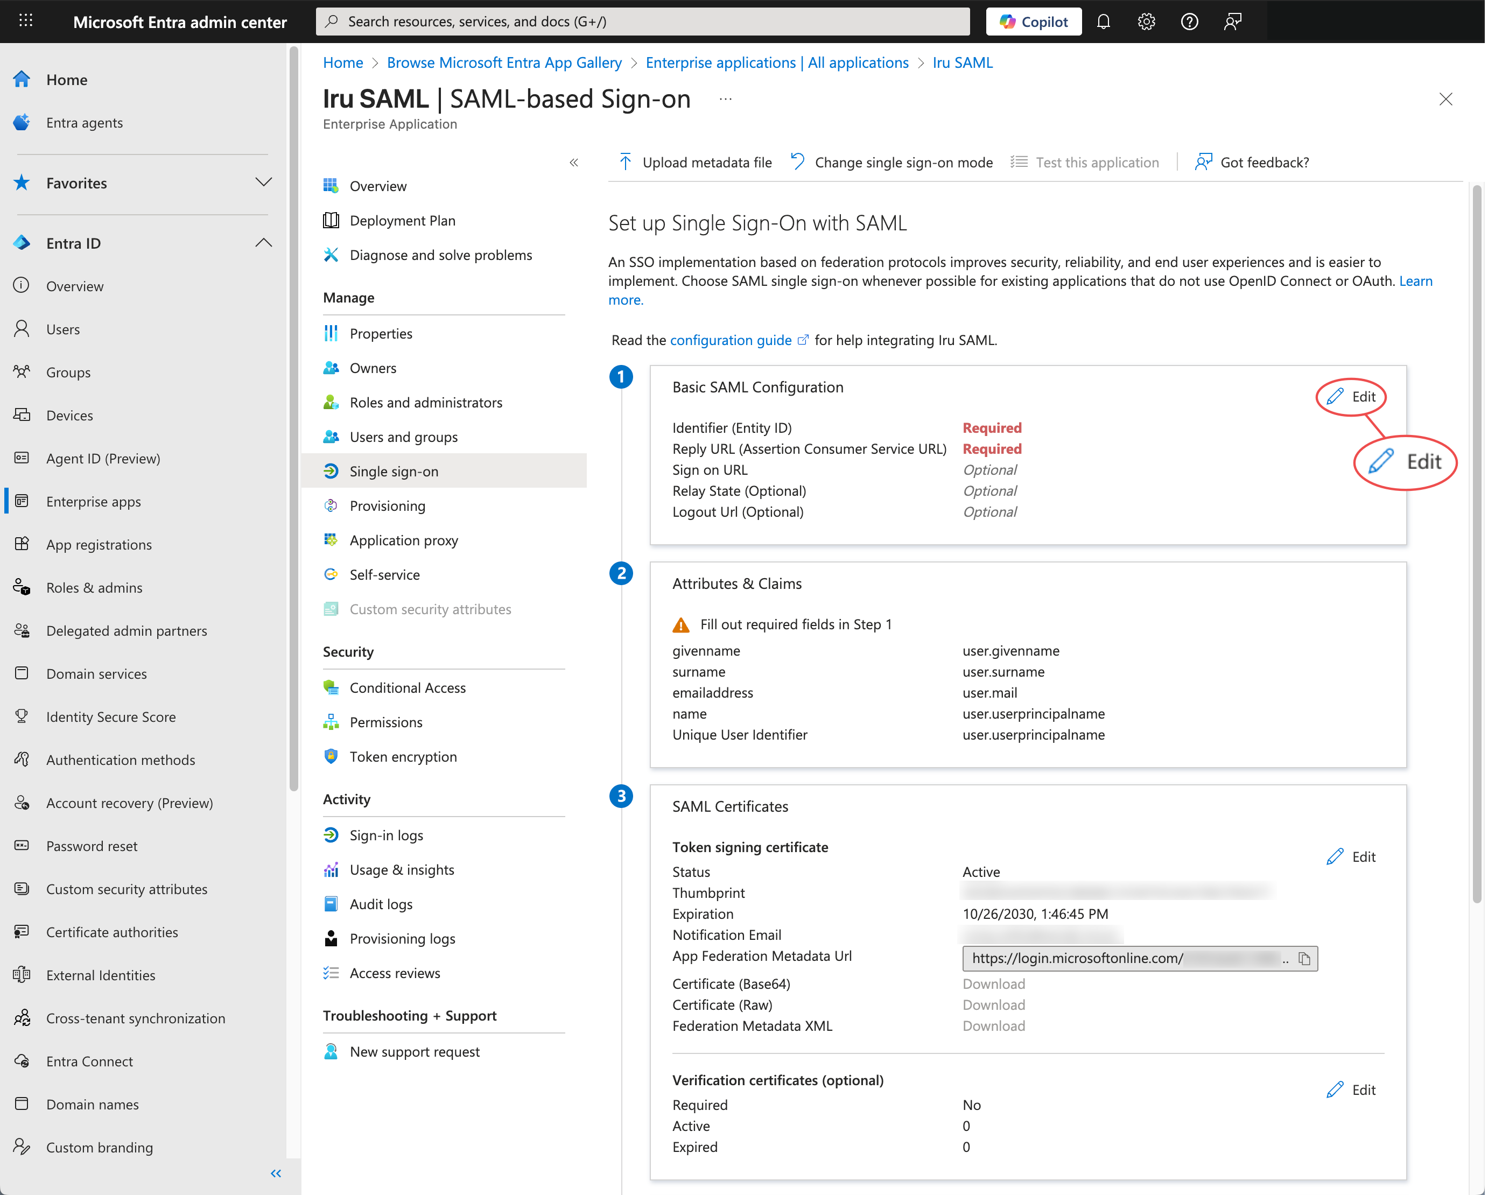1488x1195 pixels.
Task: Open Entra Connect
Action: (x=89, y=1061)
